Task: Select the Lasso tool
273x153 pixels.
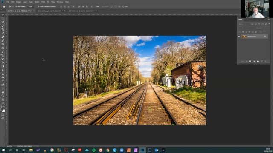Action: 3,22
